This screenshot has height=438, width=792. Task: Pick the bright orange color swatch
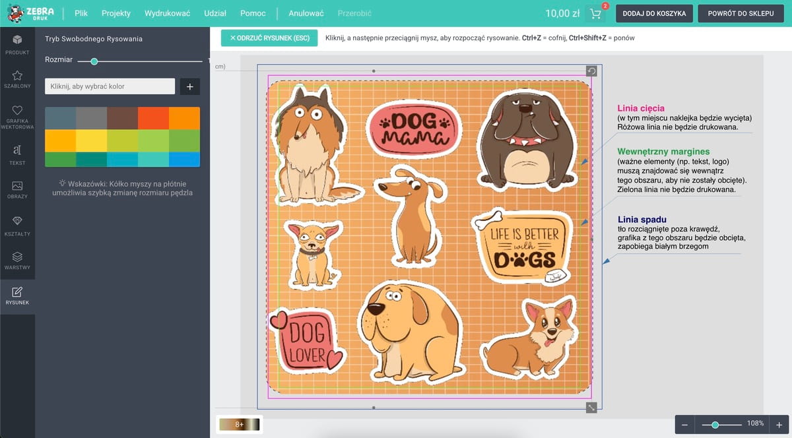184,117
